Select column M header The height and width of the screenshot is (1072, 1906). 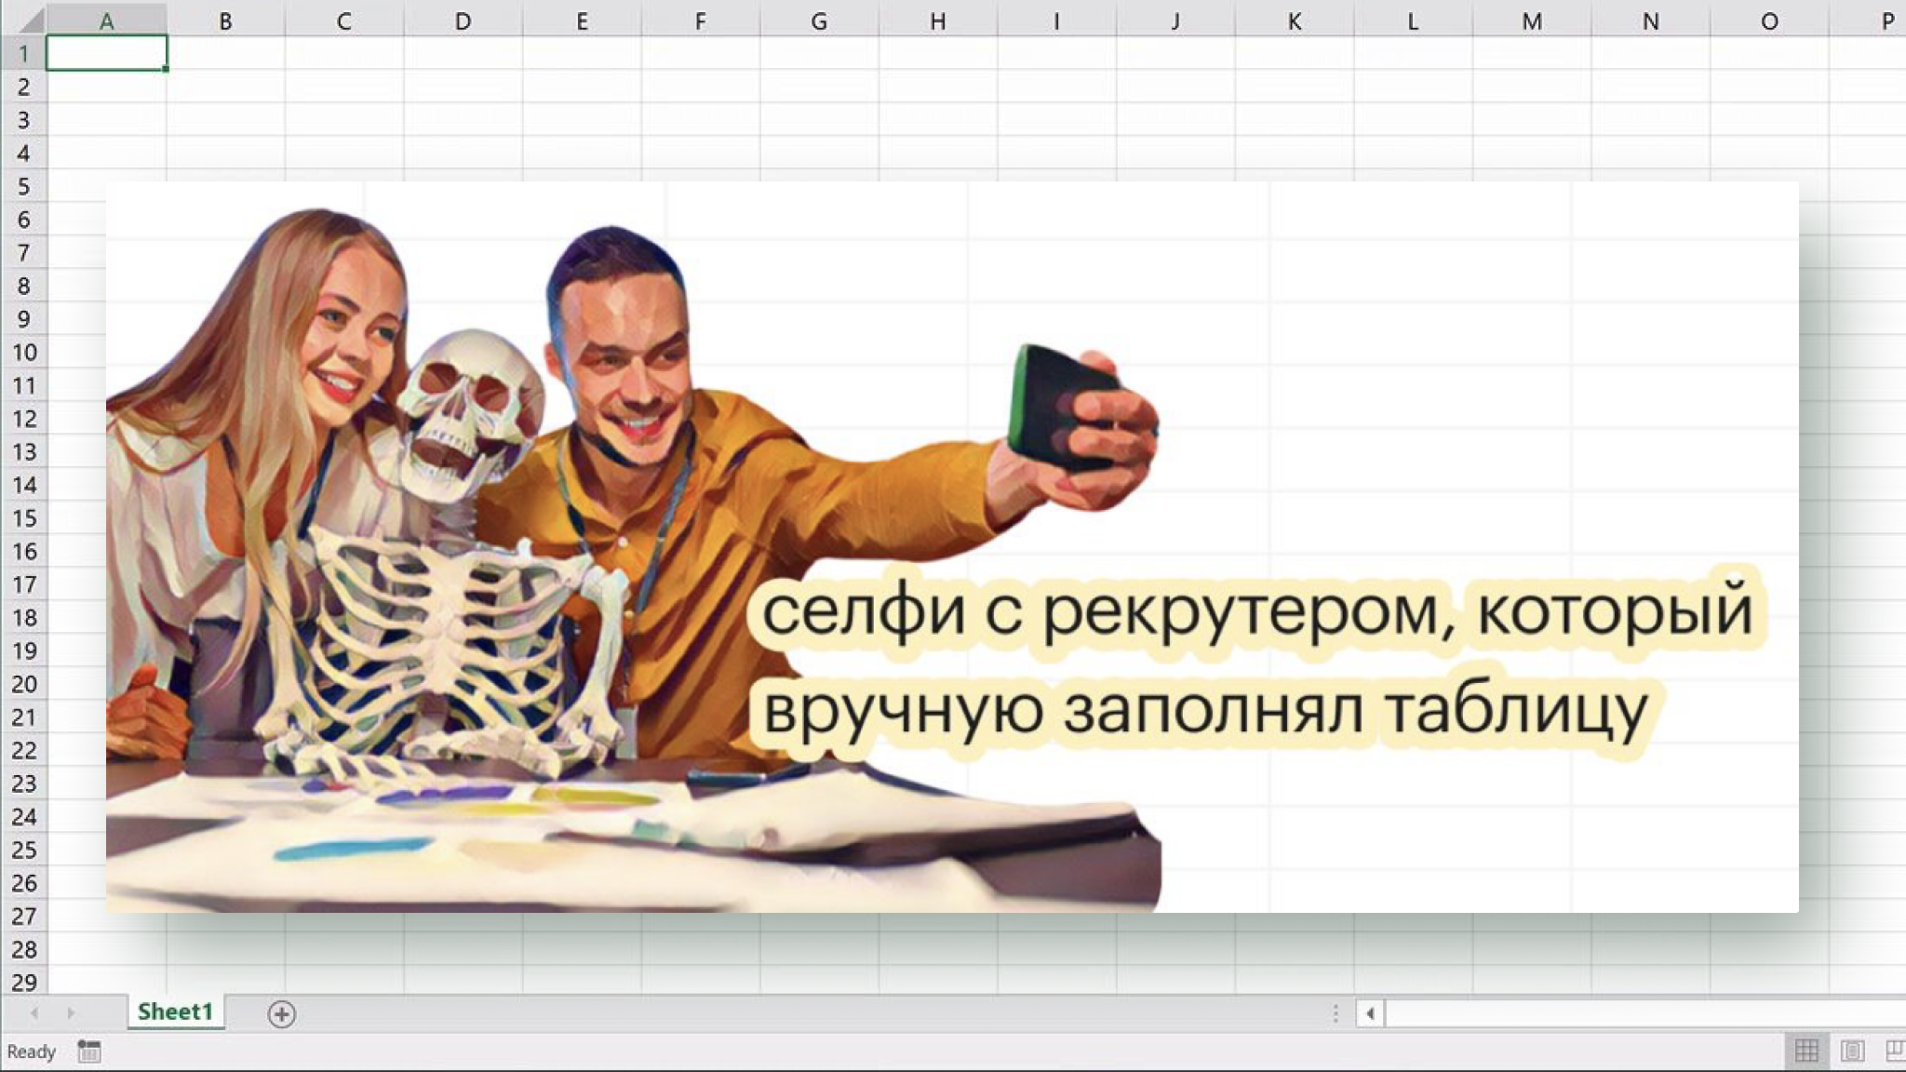click(1531, 20)
